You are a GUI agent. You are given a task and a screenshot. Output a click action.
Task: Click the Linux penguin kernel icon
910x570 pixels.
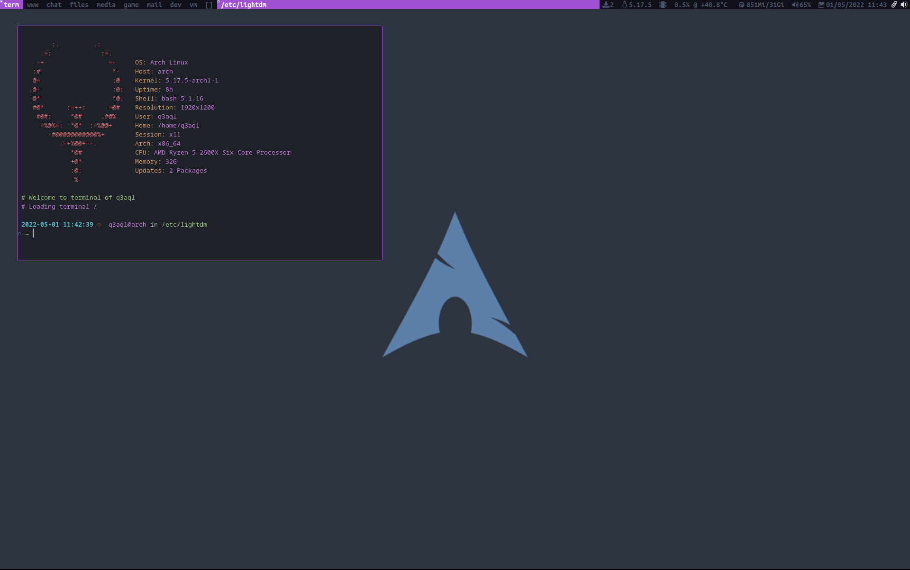point(625,5)
